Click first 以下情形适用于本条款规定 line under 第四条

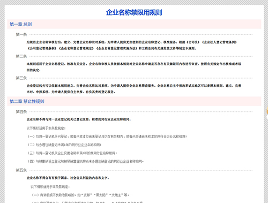click(46, 128)
